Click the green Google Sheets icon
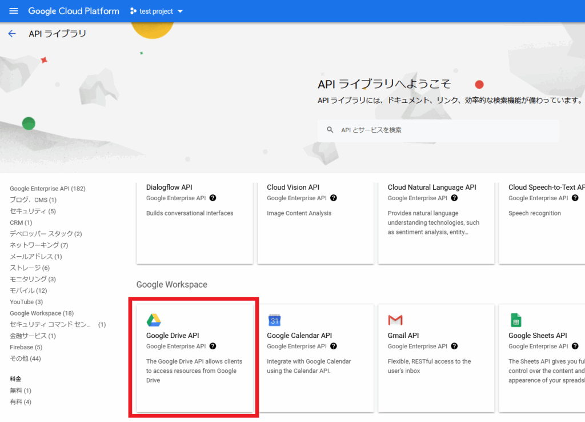The height and width of the screenshot is (422, 585). click(x=516, y=320)
